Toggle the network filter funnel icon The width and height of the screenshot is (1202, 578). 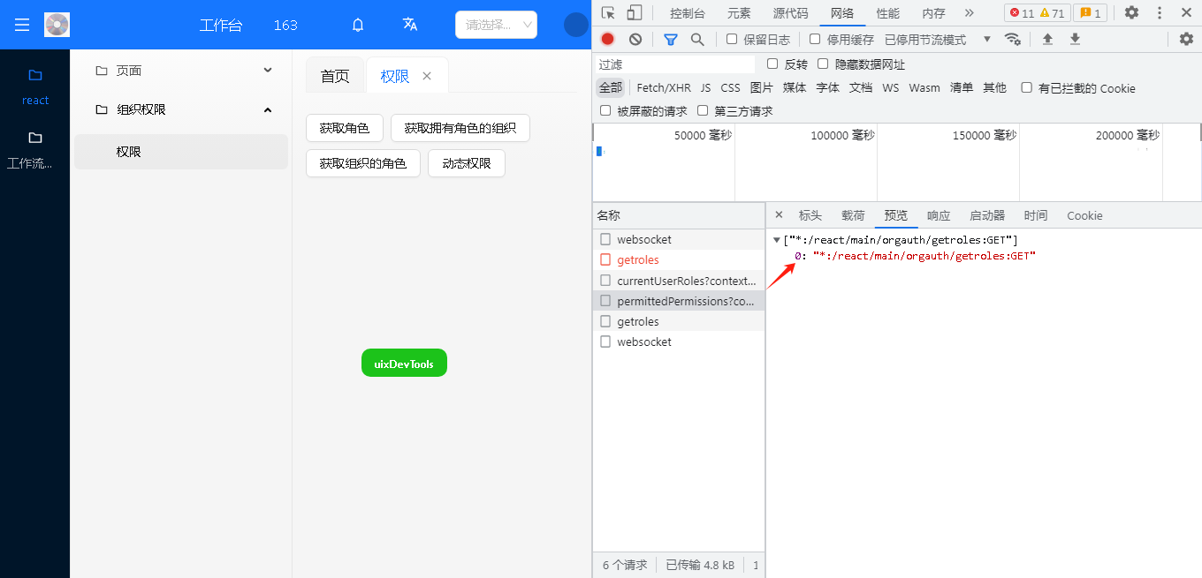tap(671, 39)
